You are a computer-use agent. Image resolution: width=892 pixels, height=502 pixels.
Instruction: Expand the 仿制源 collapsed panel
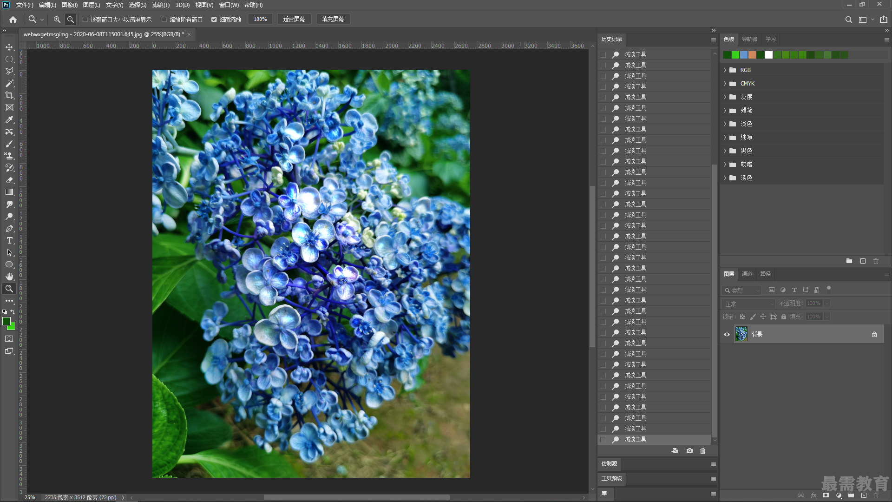(x=609, y=464)
